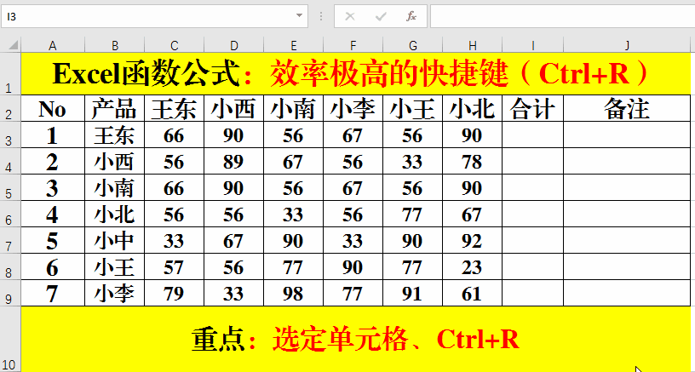695x372 pixels.
Task: Click the title cell 'Excel函数公式'
Action: pos(356,73)
